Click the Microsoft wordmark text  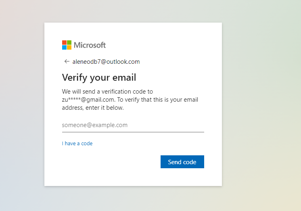(90, 45)
